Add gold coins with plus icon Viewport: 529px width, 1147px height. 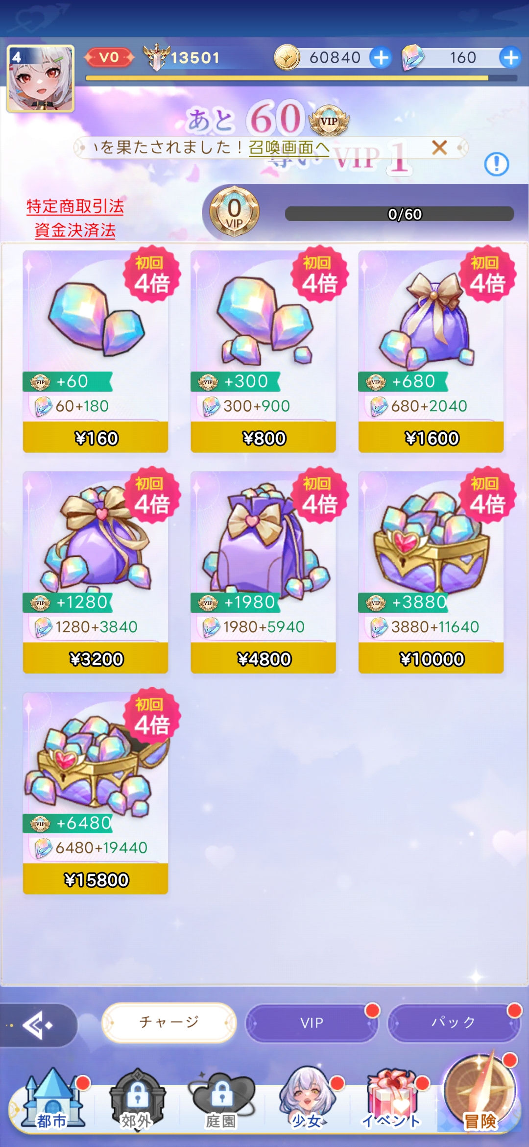(x=381, y=57)
